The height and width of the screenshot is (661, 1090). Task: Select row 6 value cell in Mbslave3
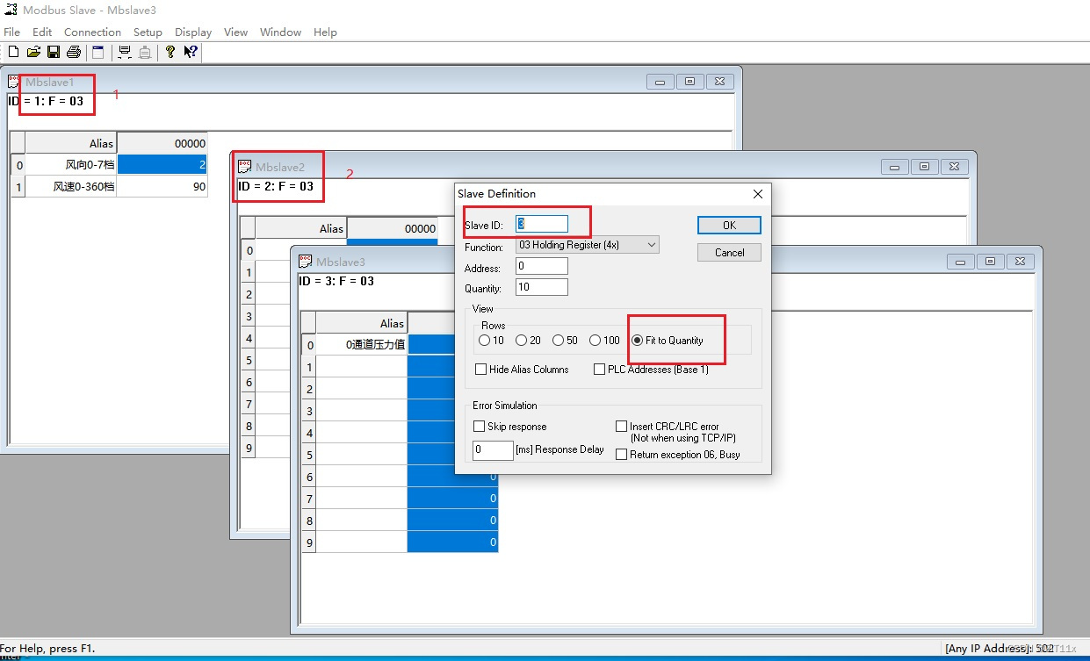point(453,476)
